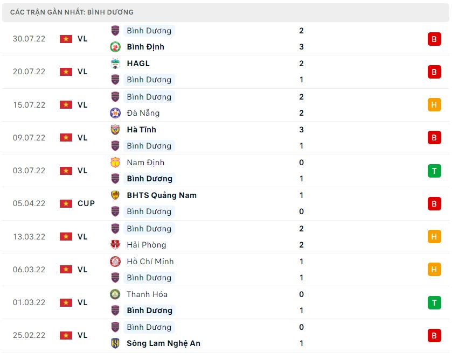
Task: Click the Thanh Hóa club logo
Action: [x=115, y=294]
